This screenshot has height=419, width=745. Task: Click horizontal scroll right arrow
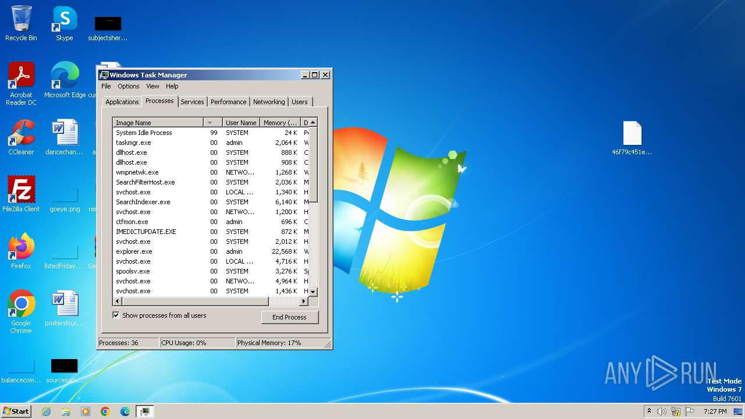tap(303, 301)
